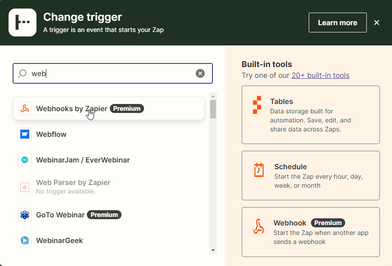Open the Learn more button
392x266 pixels.
pyautogui.click(x=338, y=23)
